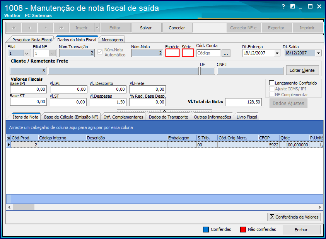Screen dimensions: 326x239
Task: Click the Base IPI input field
Action: coord(28,89)
